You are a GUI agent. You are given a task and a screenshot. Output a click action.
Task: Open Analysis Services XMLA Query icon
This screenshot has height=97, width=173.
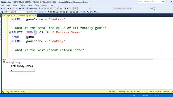[48, 8]
